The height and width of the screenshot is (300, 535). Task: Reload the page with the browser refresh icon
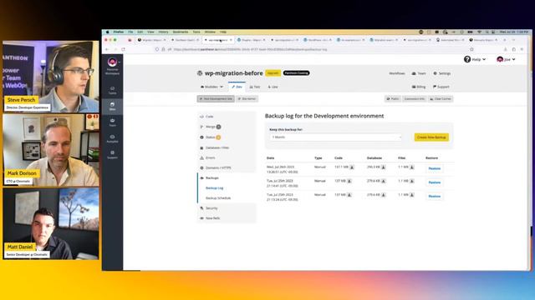pos(123,49)
